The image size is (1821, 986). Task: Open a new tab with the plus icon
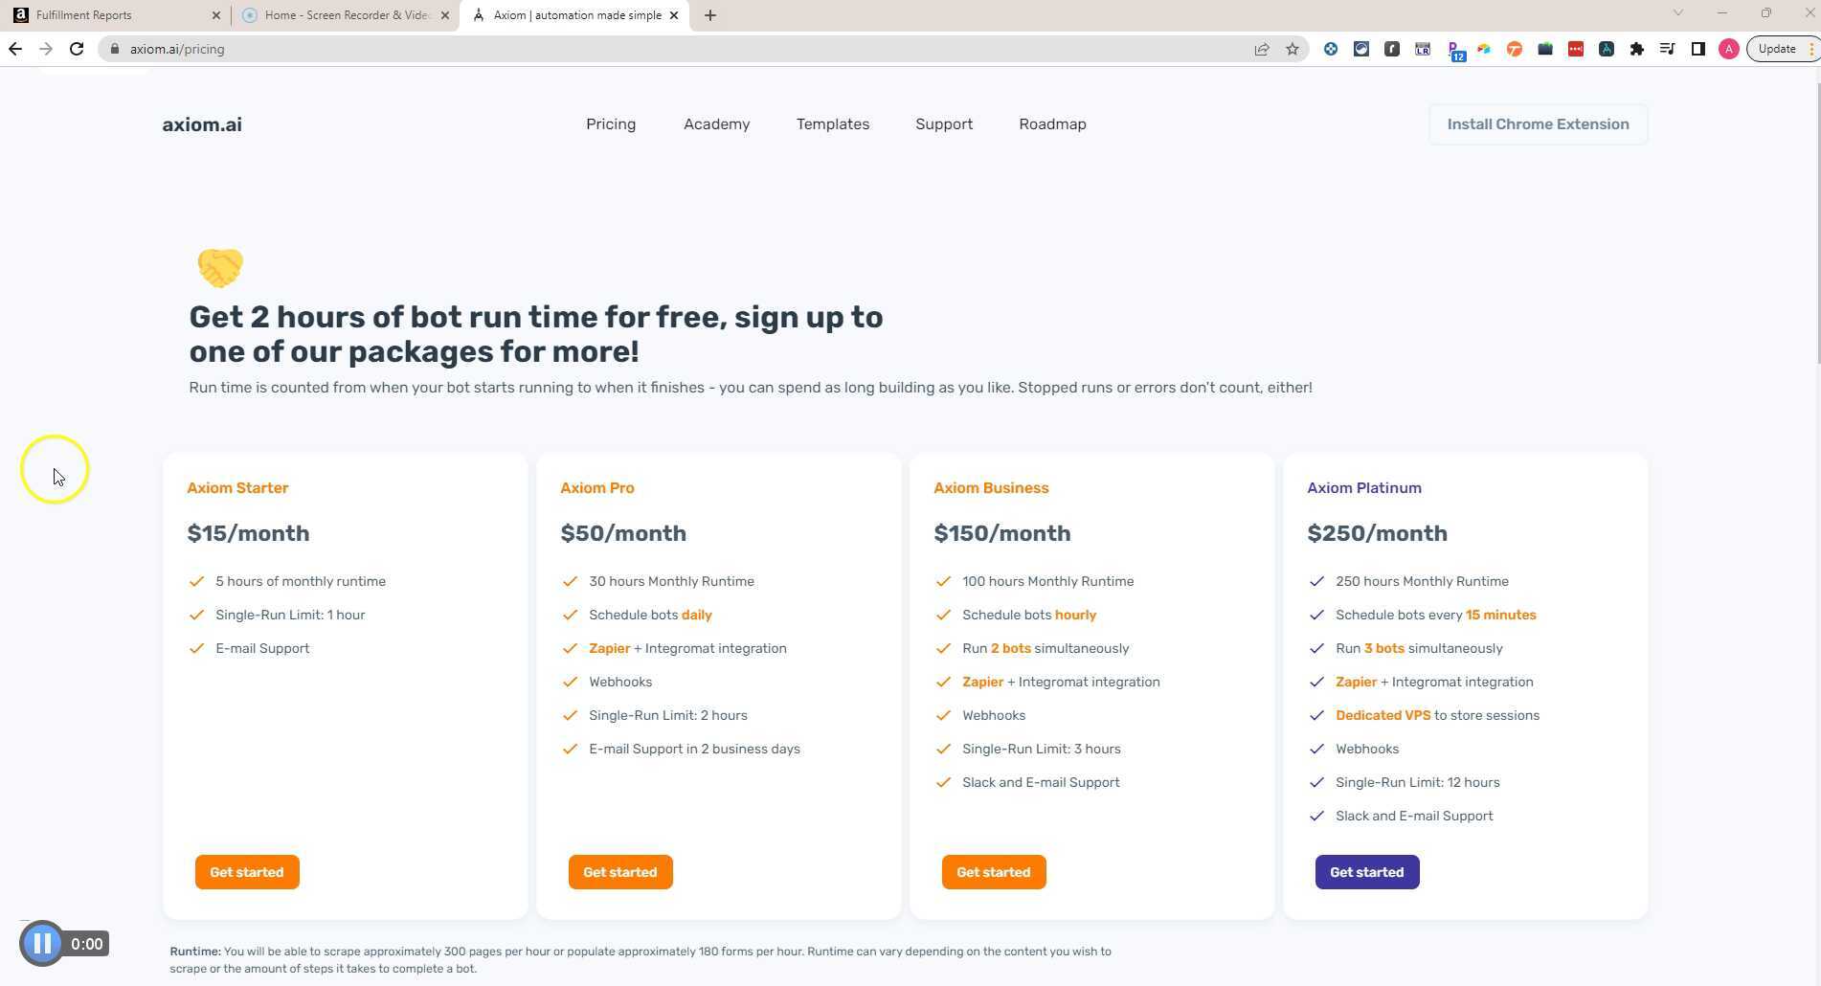pos(709,14)
